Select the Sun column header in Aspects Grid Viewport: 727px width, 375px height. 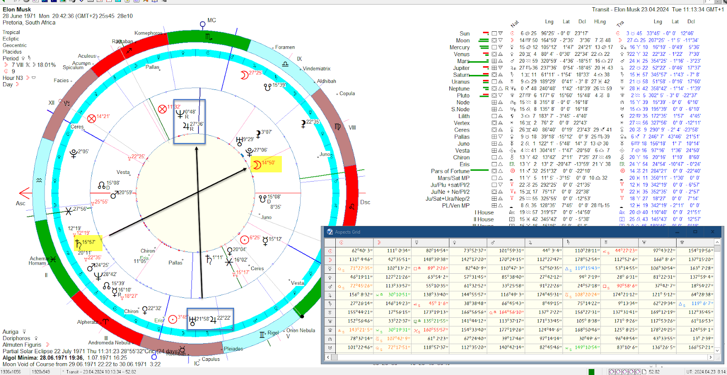point(354,242)
